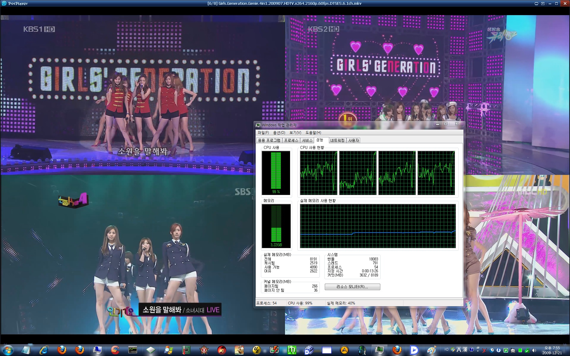Open the Task Manager taskbar icon

(x=379, y=350)
